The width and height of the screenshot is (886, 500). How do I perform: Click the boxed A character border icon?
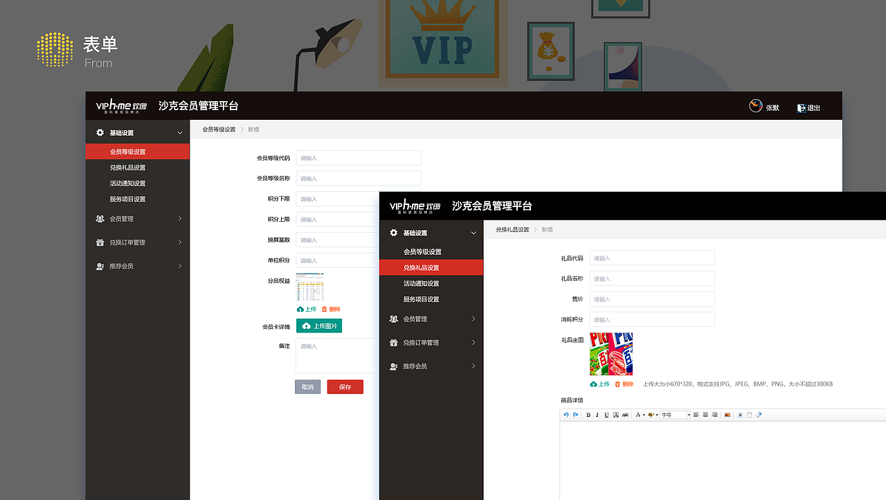coord(616,415)
